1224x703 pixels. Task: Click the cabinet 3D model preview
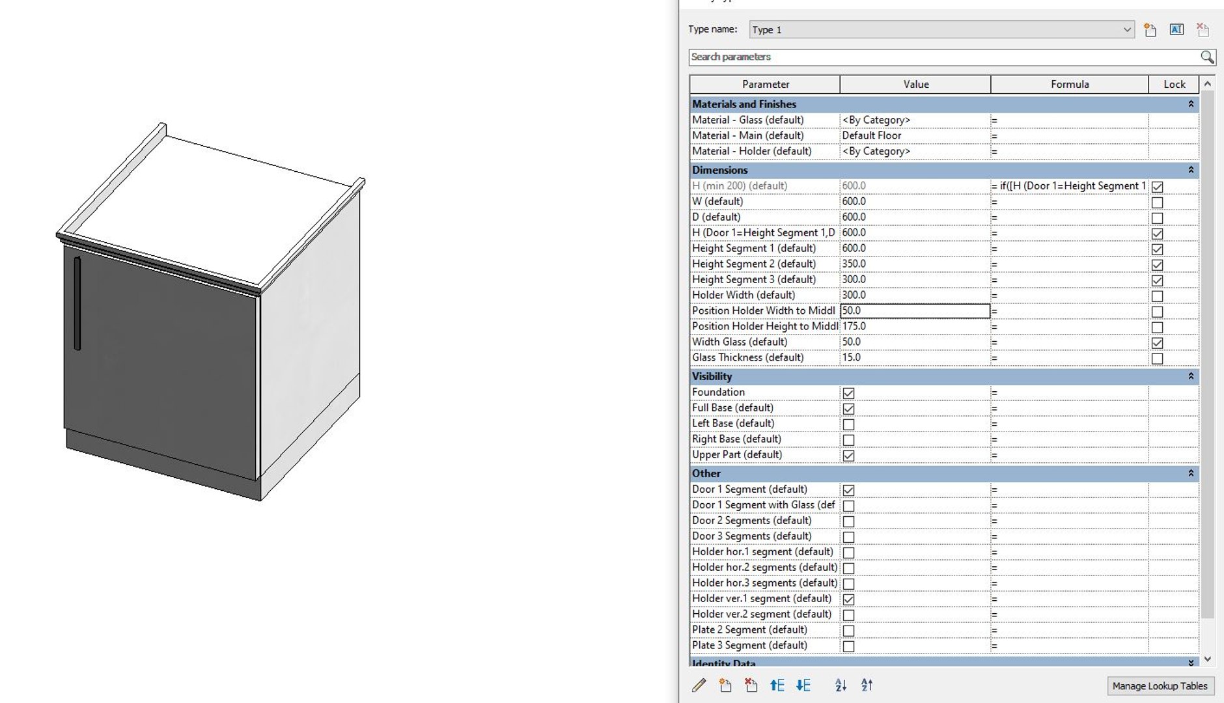coord(210,312)
